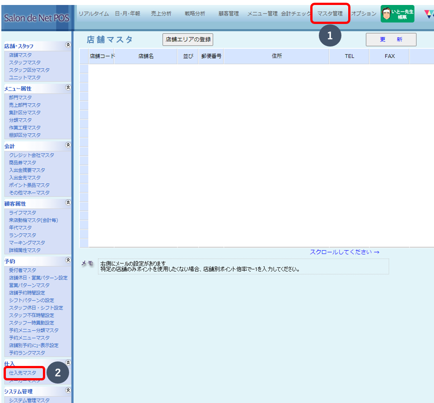Image resolution: width=434 pixels, height=403 pixels.
Task: Collapse the 店舗・スタッフ sidebar section
Action: [x=68, y=45]
